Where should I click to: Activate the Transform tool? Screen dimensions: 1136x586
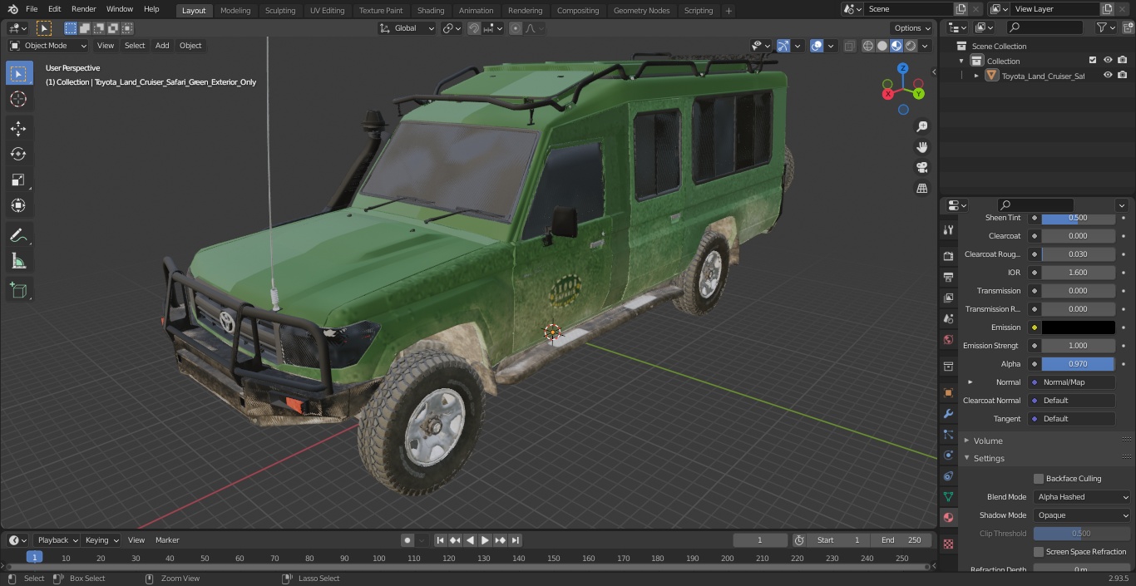coord(18,205)
